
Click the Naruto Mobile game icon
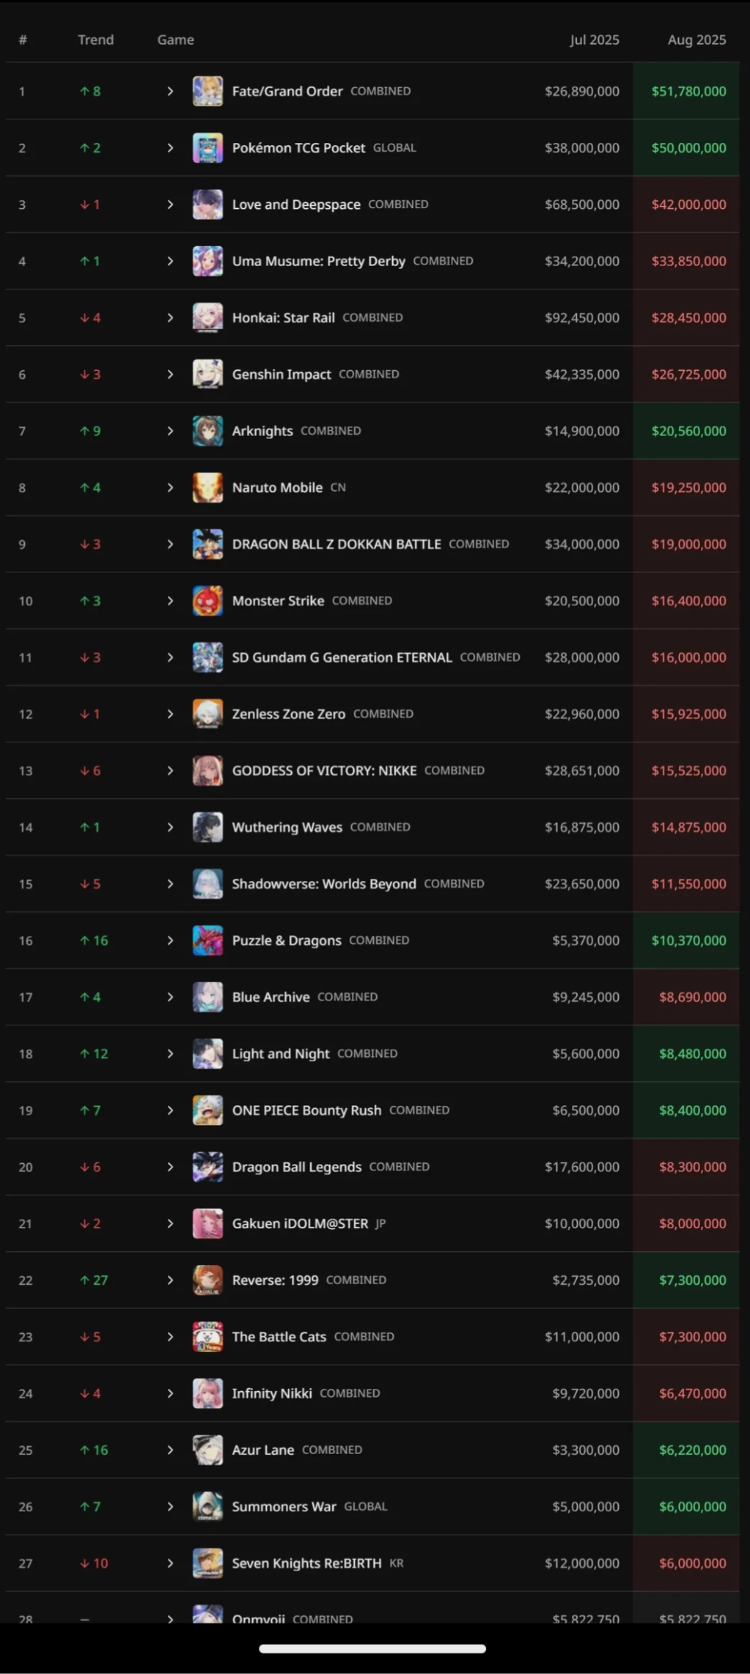pos(207,487)
